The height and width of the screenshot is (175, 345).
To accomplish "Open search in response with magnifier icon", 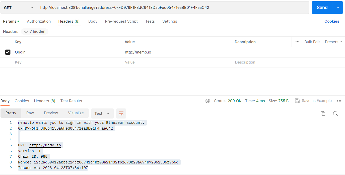I will pos(335,113).
